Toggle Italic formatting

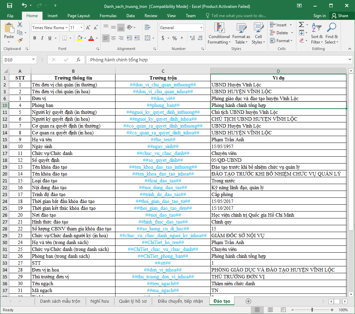(x=43, y=38)
